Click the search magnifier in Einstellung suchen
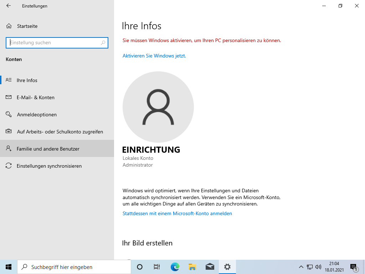 [x=103, y=43]
